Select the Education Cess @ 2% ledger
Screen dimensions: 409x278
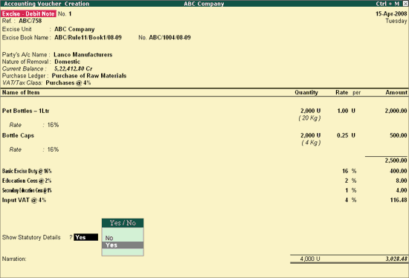click(x=27, y=181)
